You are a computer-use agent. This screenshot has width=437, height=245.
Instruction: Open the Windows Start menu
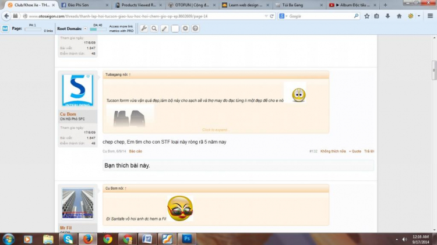[8, 239]
